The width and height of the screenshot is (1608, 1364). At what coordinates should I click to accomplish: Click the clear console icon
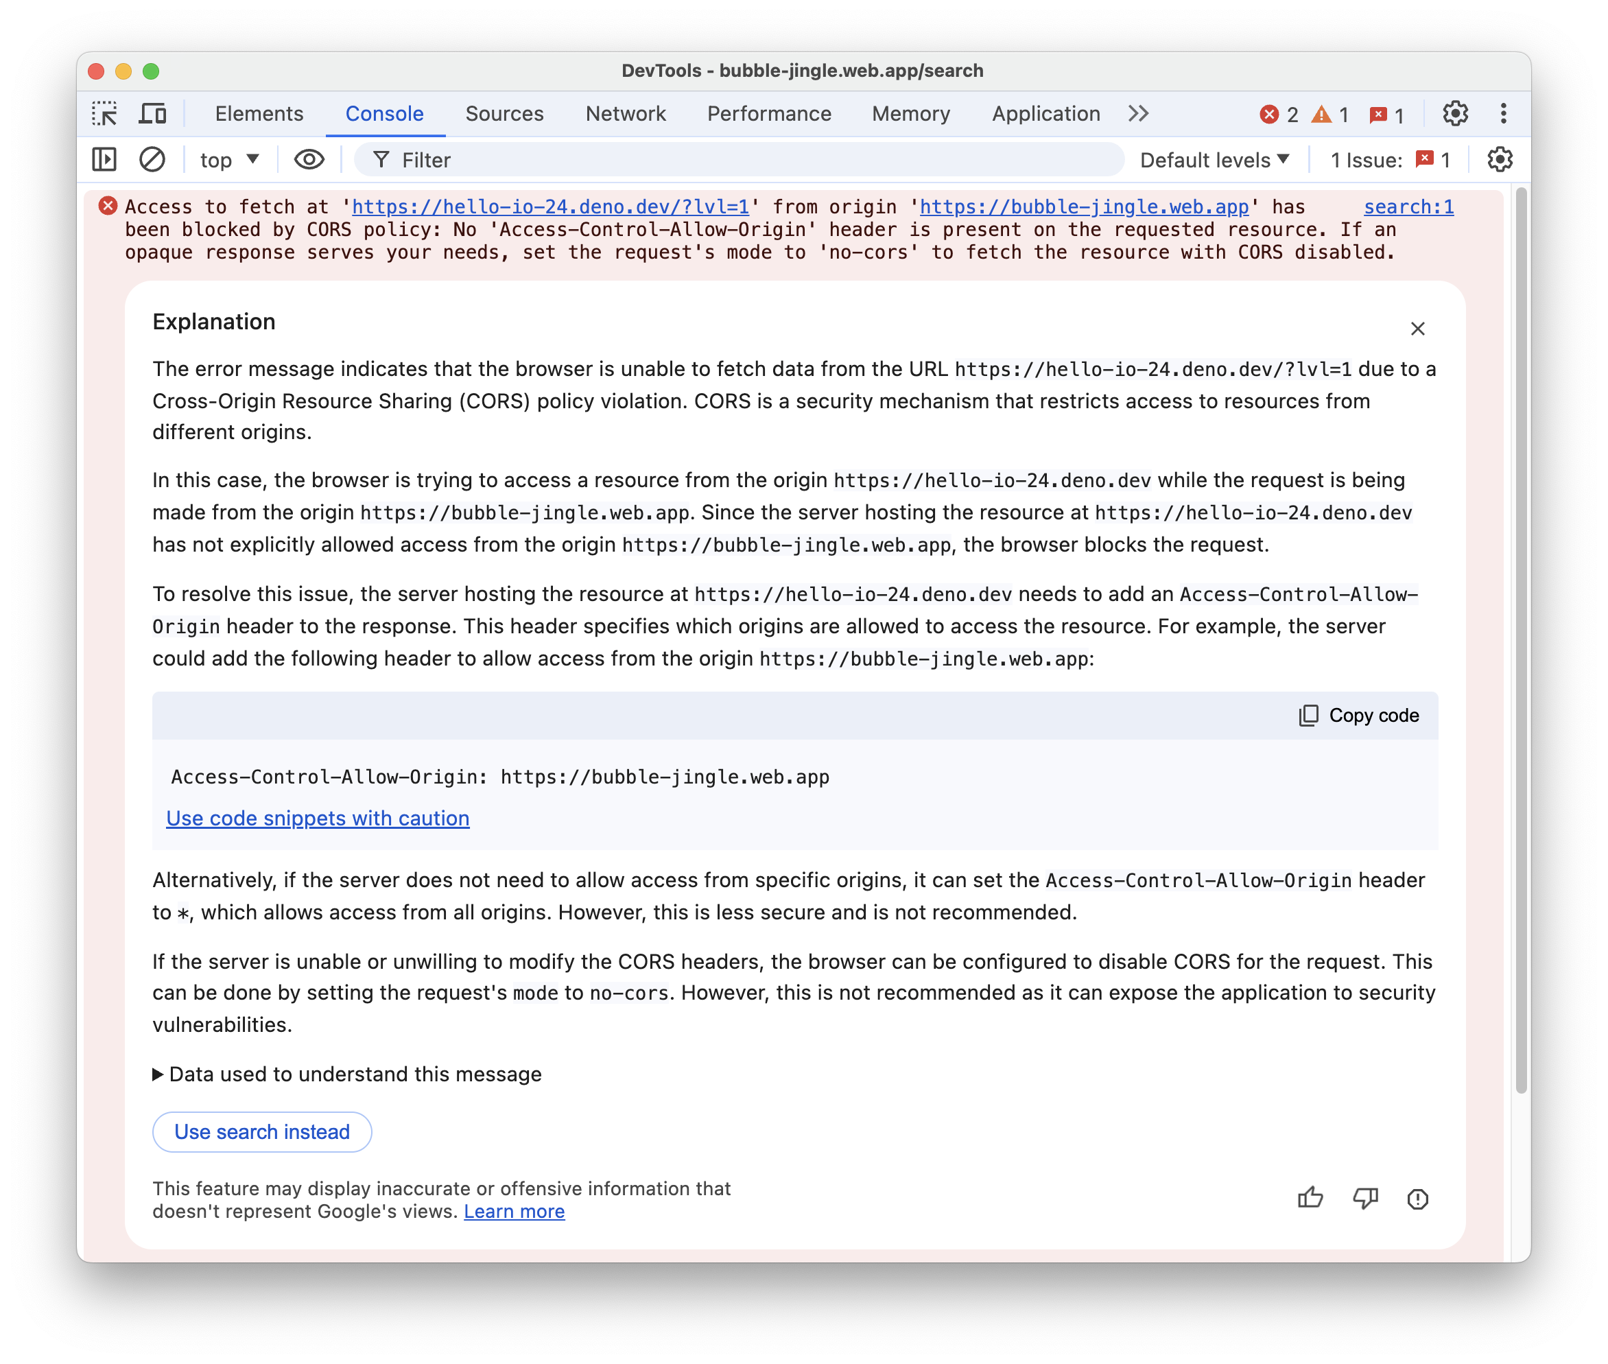click(x=153, y=160)
